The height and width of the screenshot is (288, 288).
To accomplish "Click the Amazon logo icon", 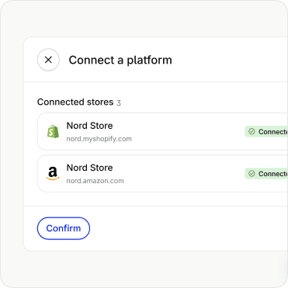I will 53,173.
